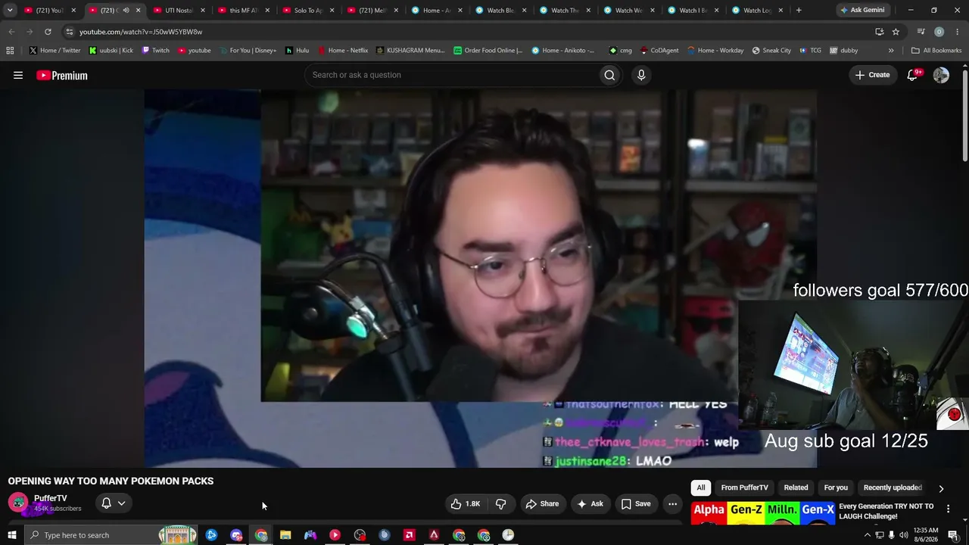969x545 pixels.
Task: Dislike this video
Action: pyautogui.click(x=500, y=503)
